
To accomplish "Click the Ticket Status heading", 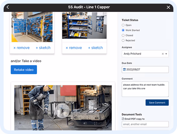I will (130, 20).
